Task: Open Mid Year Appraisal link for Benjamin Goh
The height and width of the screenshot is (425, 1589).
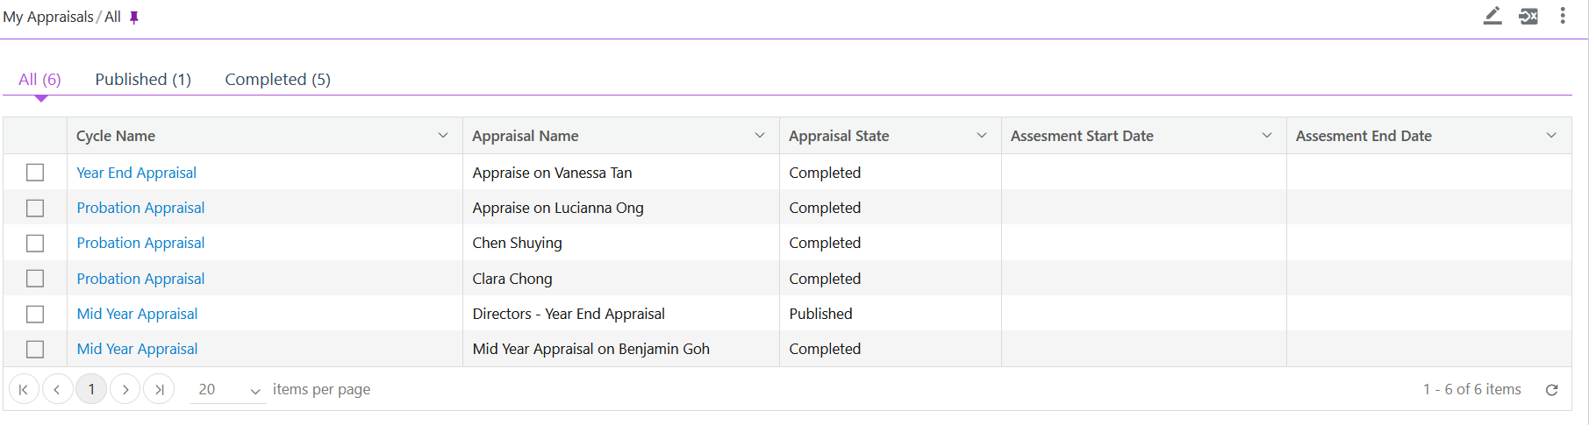Action: click(137, 349)
